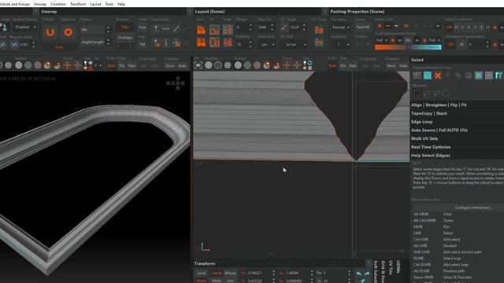Viewport: 504px width, 283px height.
Task: Toggle Initial Orientation Off button
Action: 449,28
